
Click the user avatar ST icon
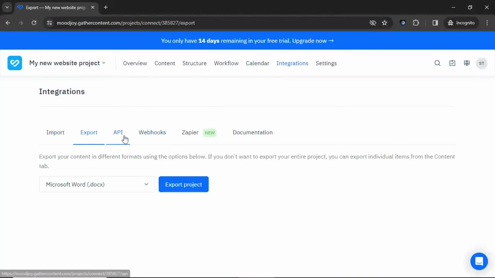[x=482, y=63]
